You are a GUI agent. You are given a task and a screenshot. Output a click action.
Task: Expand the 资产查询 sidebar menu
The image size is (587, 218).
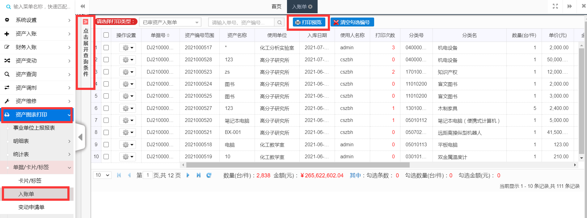37,74
